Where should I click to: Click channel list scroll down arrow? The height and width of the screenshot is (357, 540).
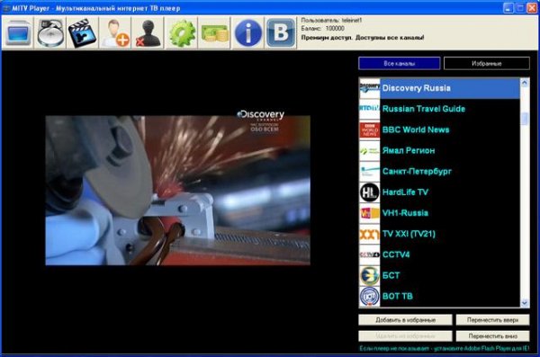point(525,303)
